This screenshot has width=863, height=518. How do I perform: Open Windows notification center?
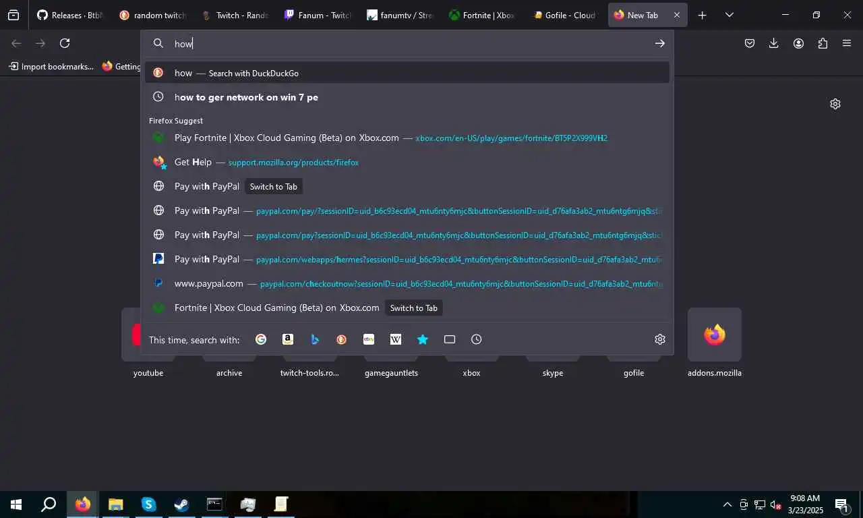[x=841, y=505]
